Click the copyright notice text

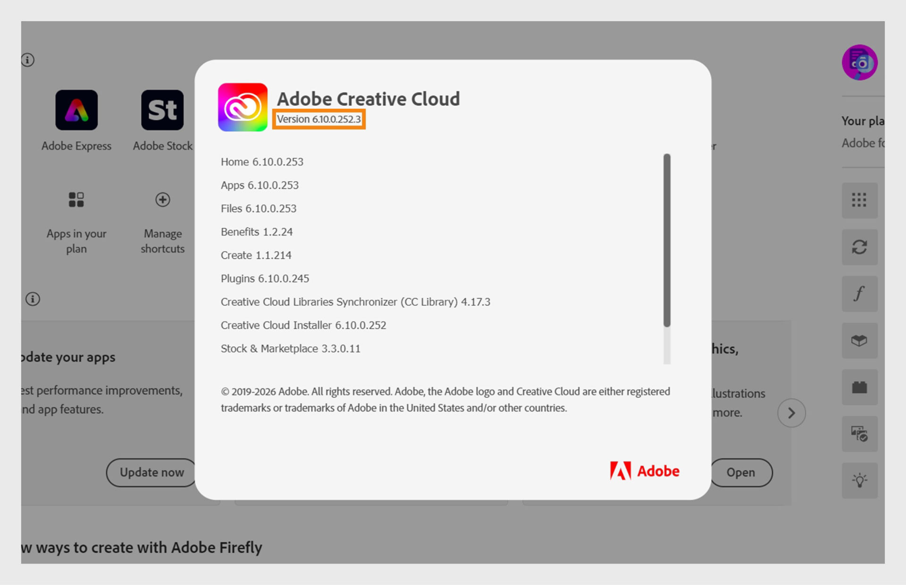click(x=445, y=400)
